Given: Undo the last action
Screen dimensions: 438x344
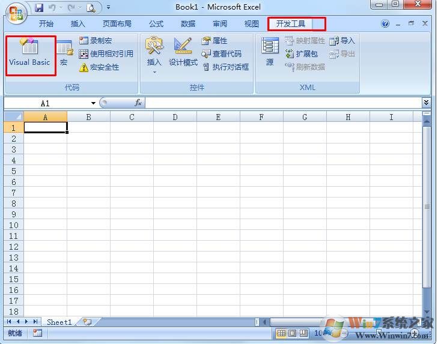Looking at the screenshot, I should tap(52, 8).
